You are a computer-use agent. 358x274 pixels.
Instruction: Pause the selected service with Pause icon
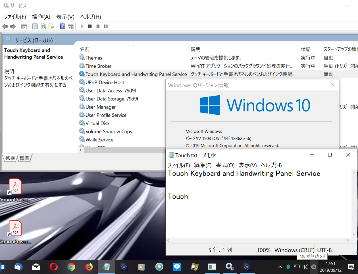click(x=98, y=26)
